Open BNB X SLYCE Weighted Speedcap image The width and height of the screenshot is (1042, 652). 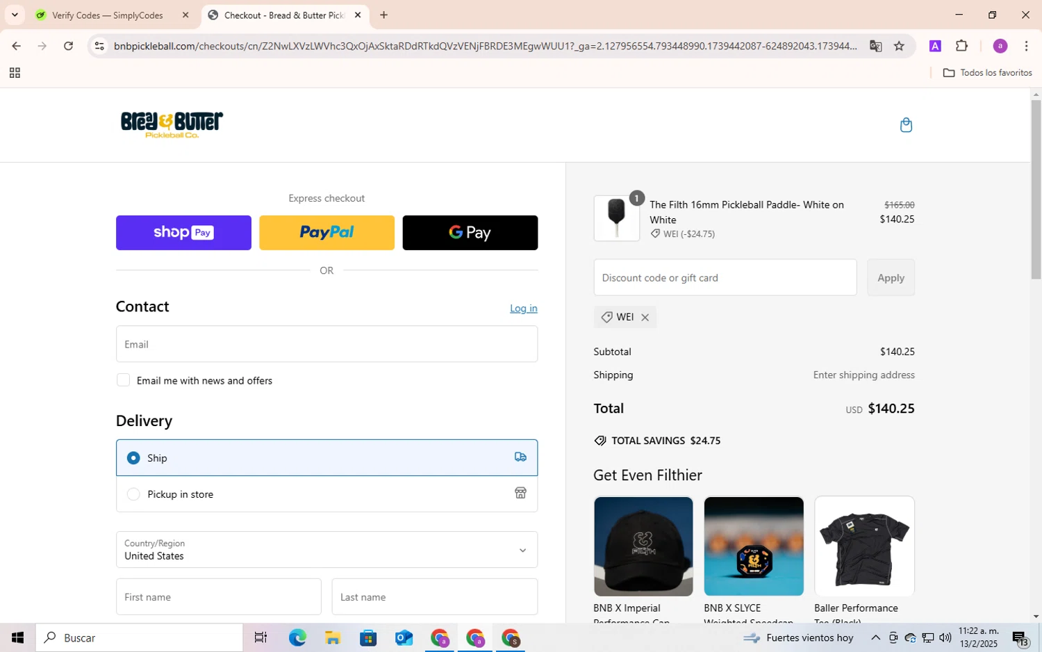[754, 546]
